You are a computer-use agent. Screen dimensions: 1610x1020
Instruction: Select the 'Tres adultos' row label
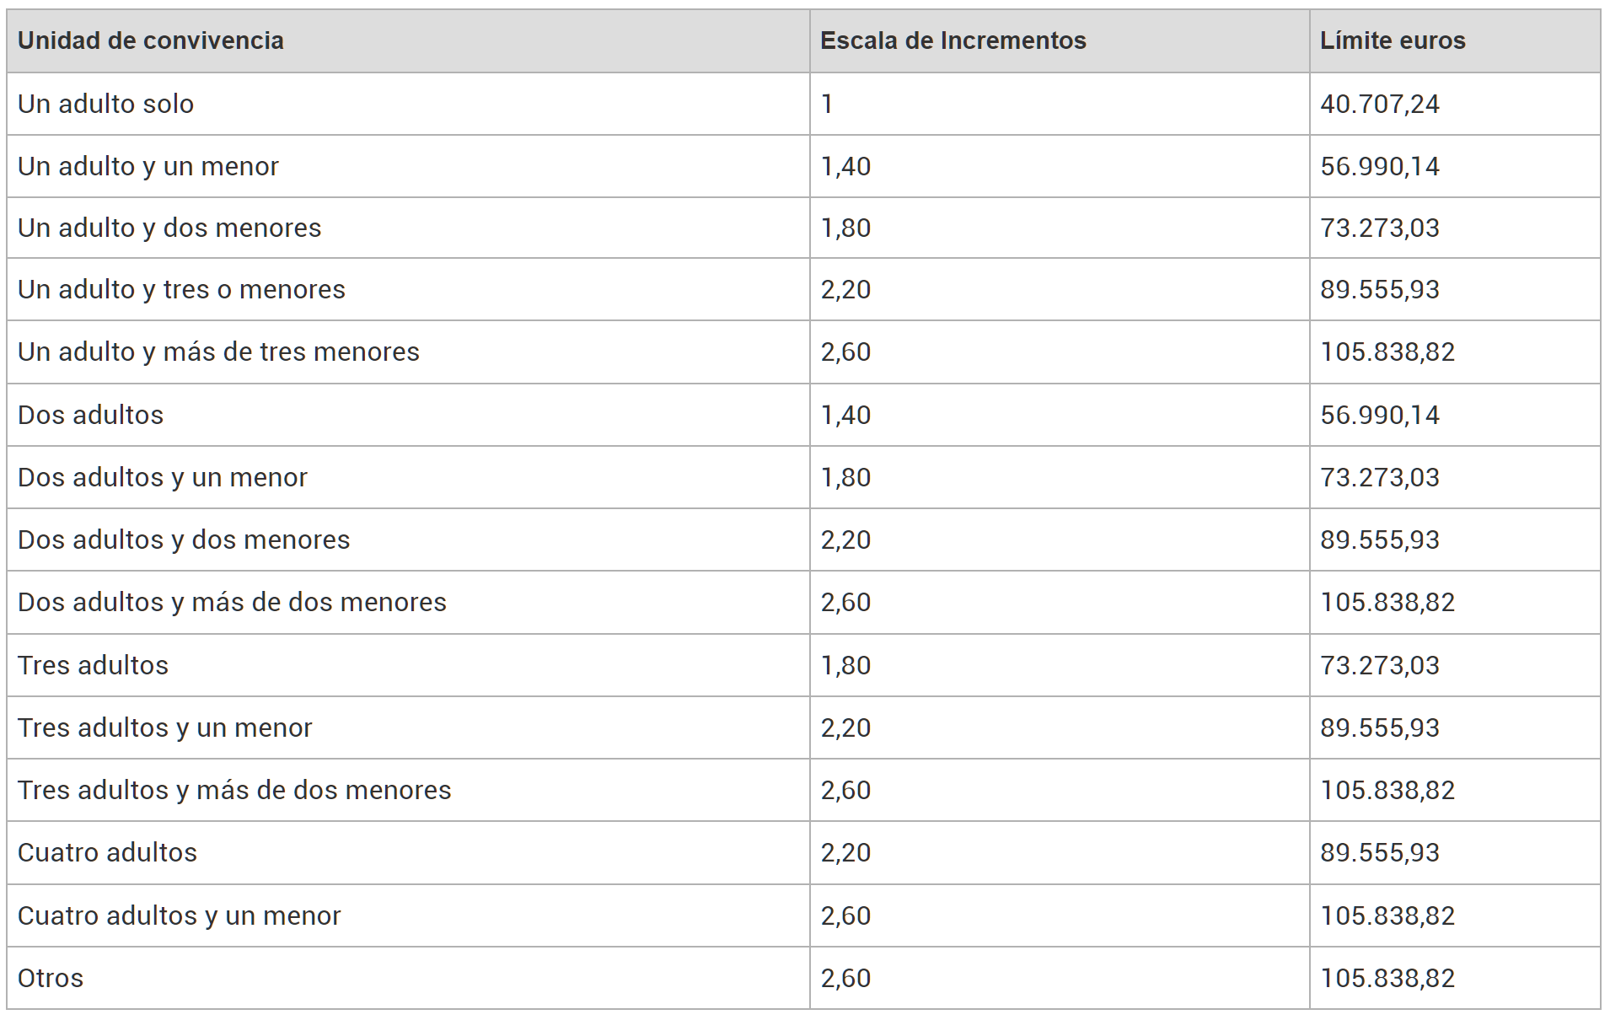93,665
